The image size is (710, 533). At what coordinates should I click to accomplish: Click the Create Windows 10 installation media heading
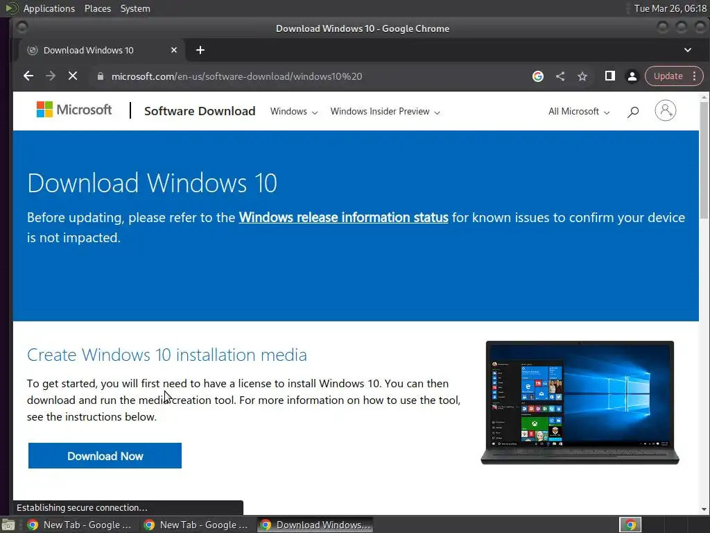pos(166,355)
